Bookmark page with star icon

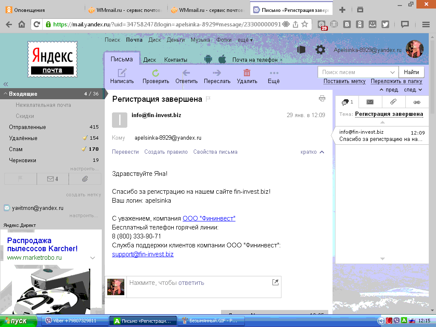(305, 24)
